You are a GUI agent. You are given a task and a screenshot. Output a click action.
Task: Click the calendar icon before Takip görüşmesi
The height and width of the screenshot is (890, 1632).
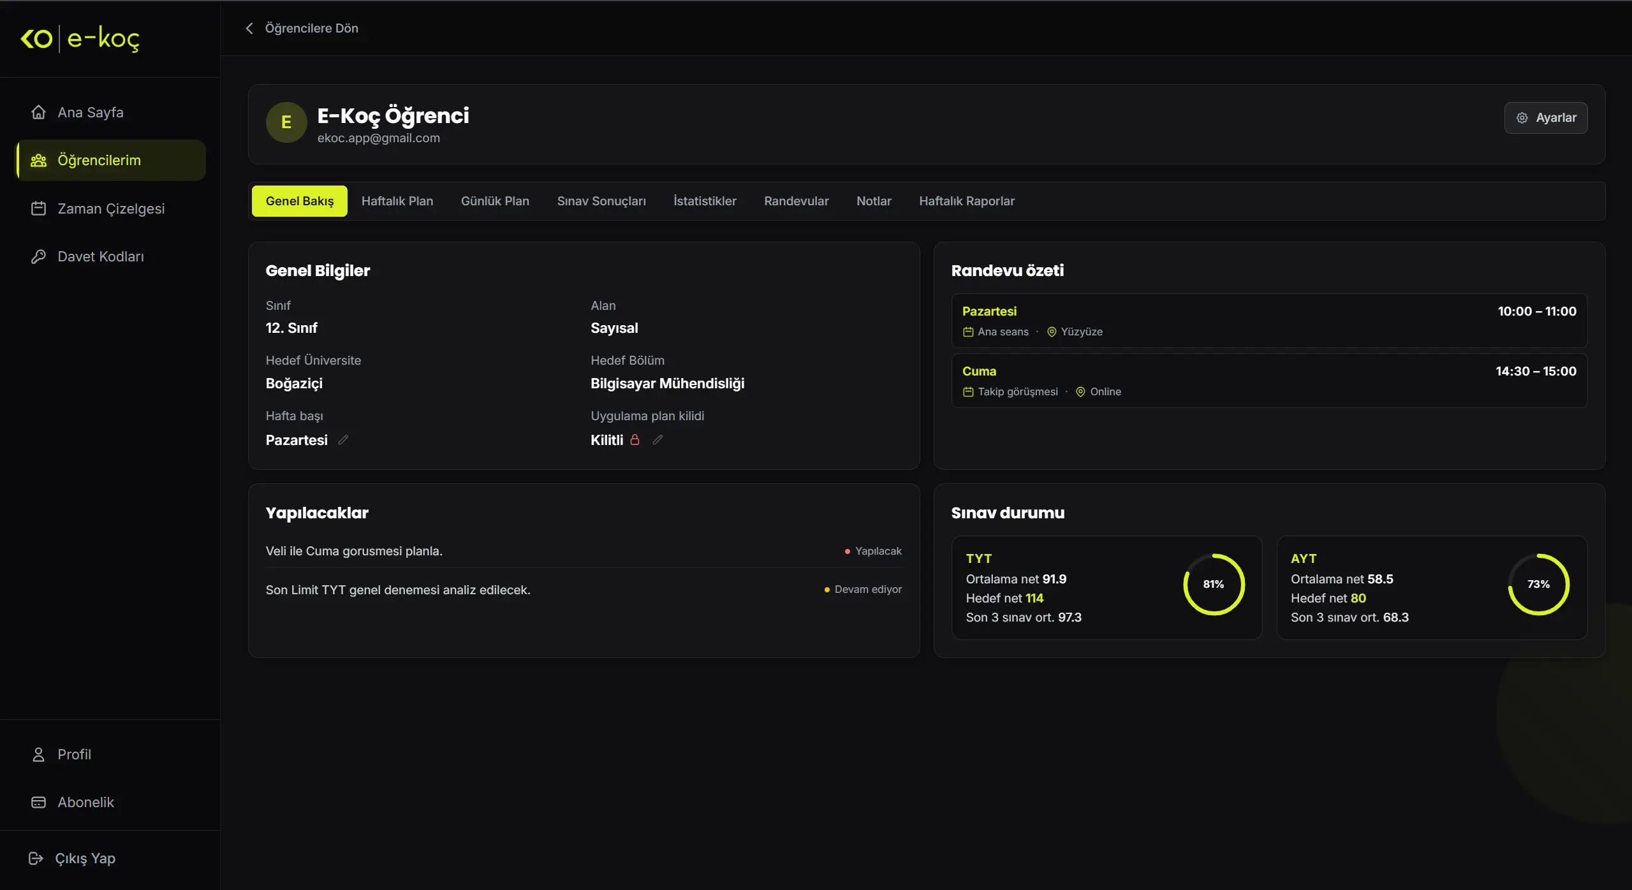[968, 391]
